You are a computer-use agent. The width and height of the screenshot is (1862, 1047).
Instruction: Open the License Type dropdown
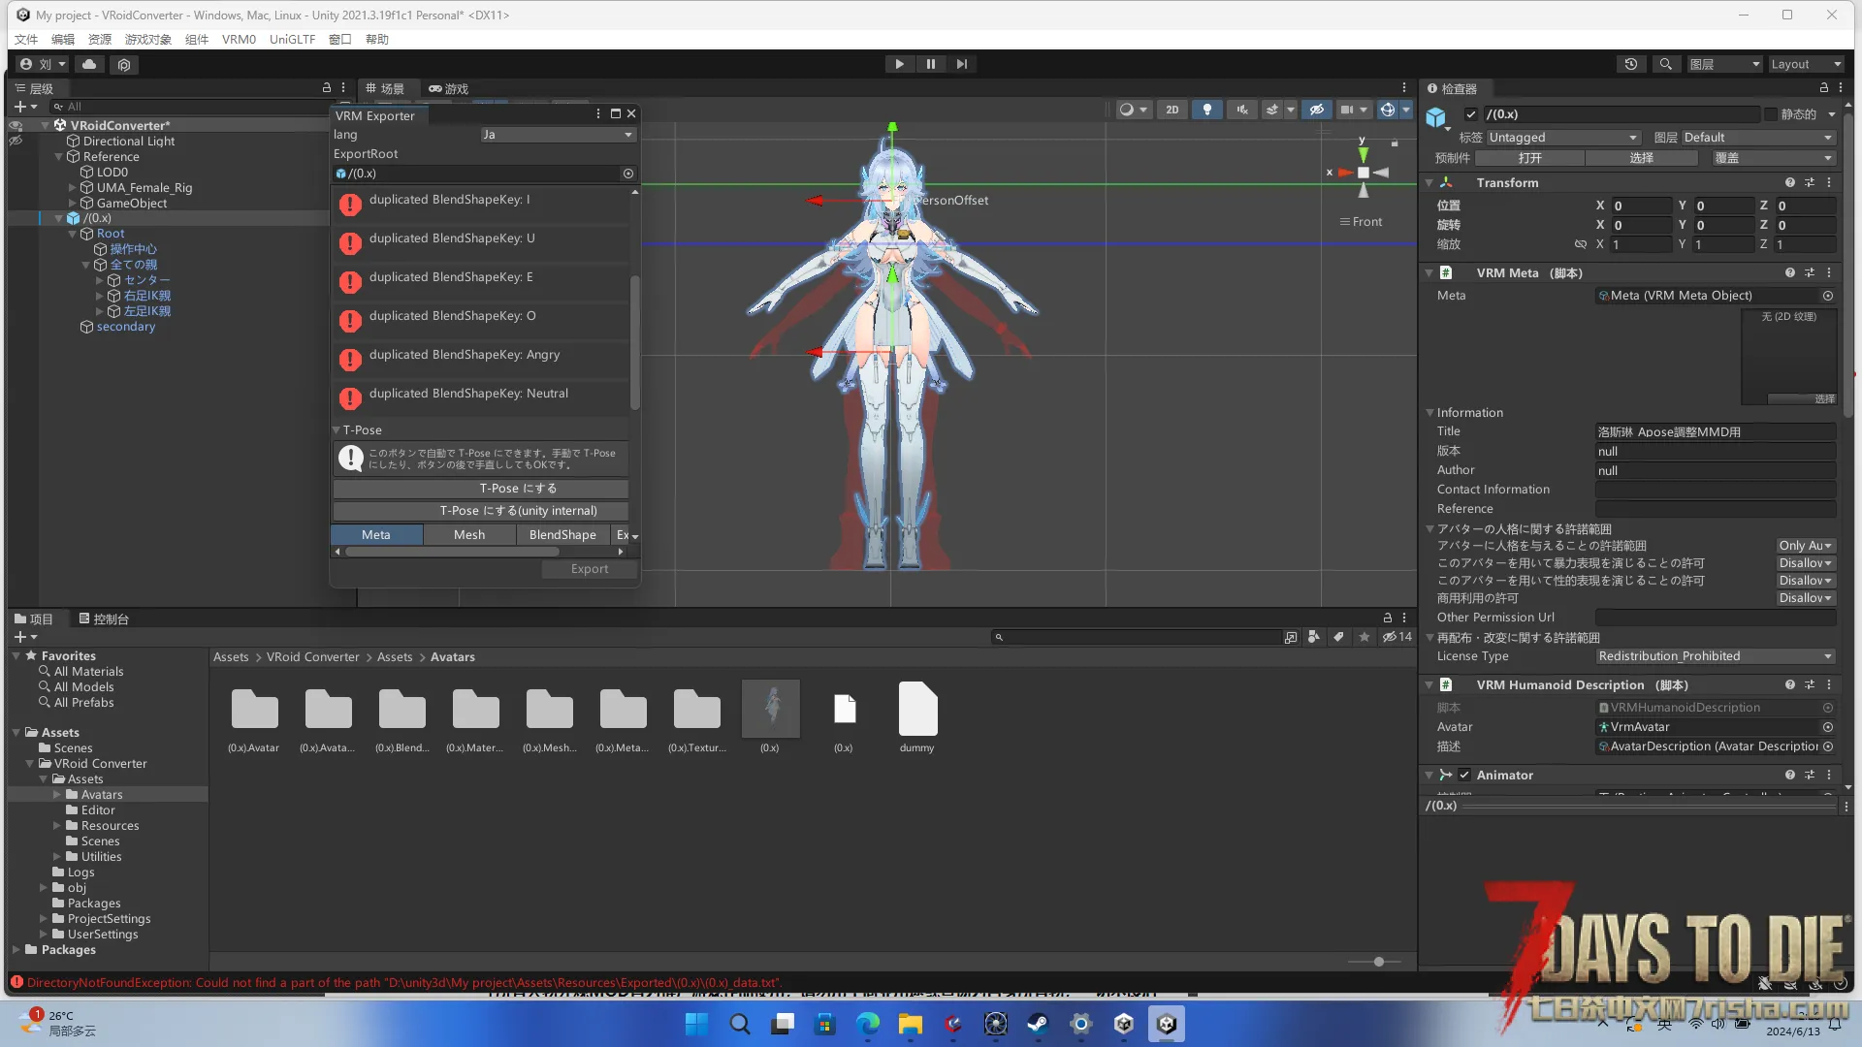1716,656
